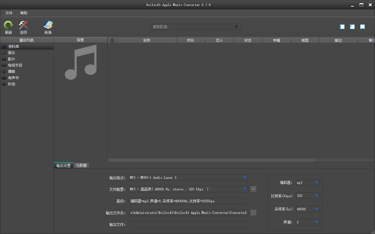Click the 刷新 refresh icon
Screen dimensions: 375x234
[x=8, y=25]
